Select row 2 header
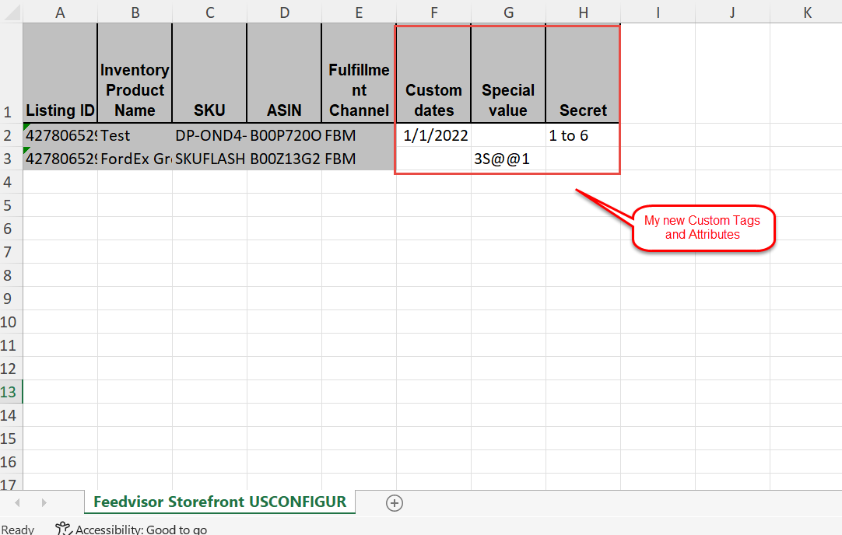This screenshot has height=535, width=842. click(11, 135)
